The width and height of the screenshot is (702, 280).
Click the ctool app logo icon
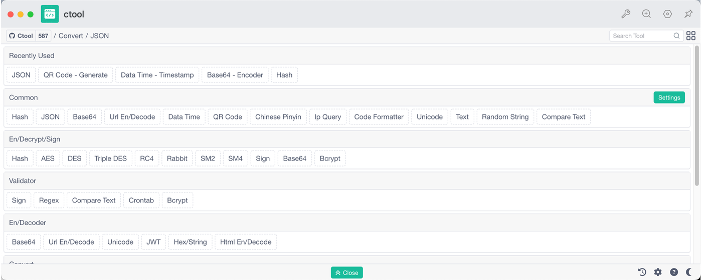click(x=50, y=14)
